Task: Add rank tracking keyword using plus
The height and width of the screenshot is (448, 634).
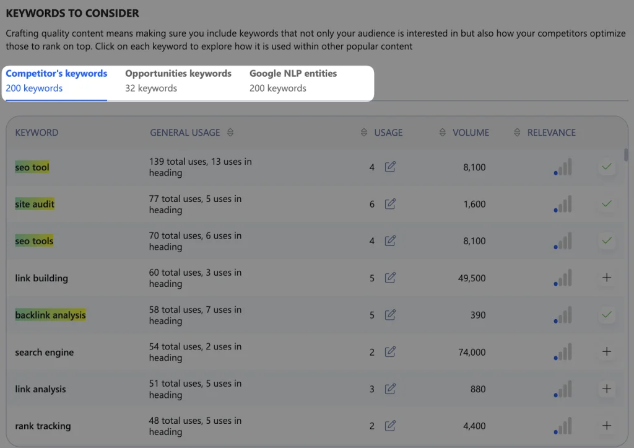Action: point(607,426)
